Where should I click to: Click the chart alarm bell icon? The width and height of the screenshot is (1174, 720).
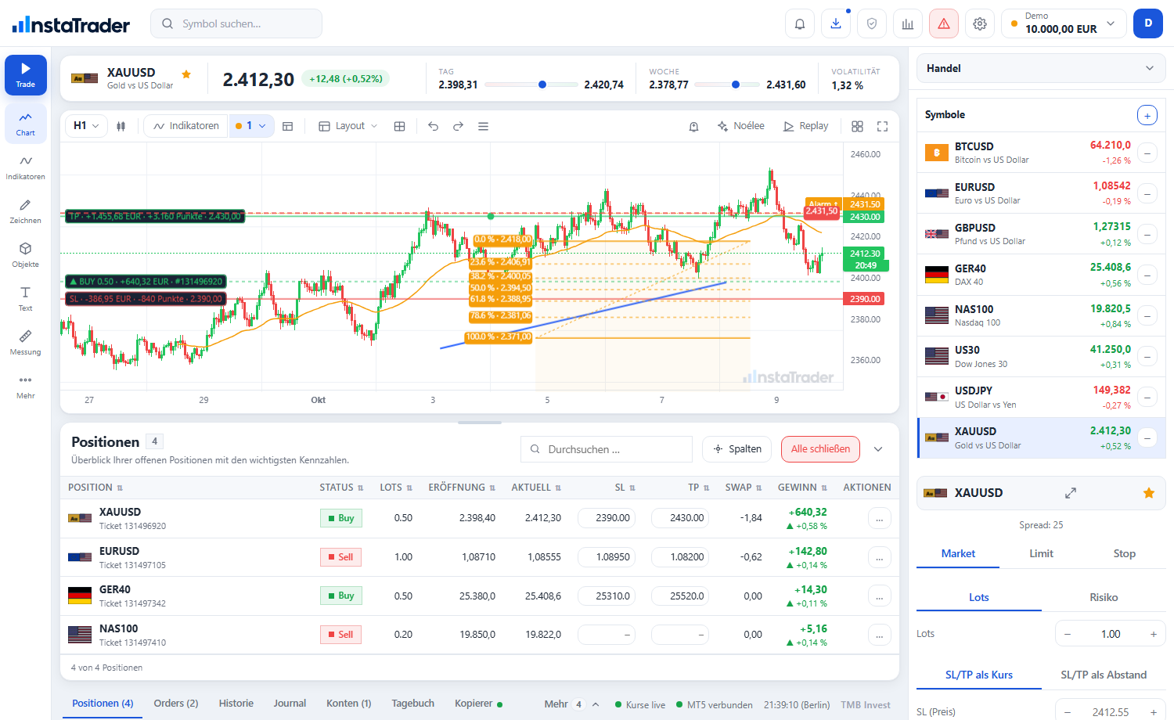tap(693, 126)
